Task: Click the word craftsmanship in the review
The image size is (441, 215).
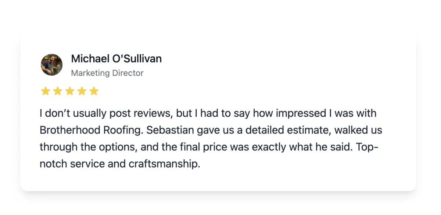Action: point(164,164)
